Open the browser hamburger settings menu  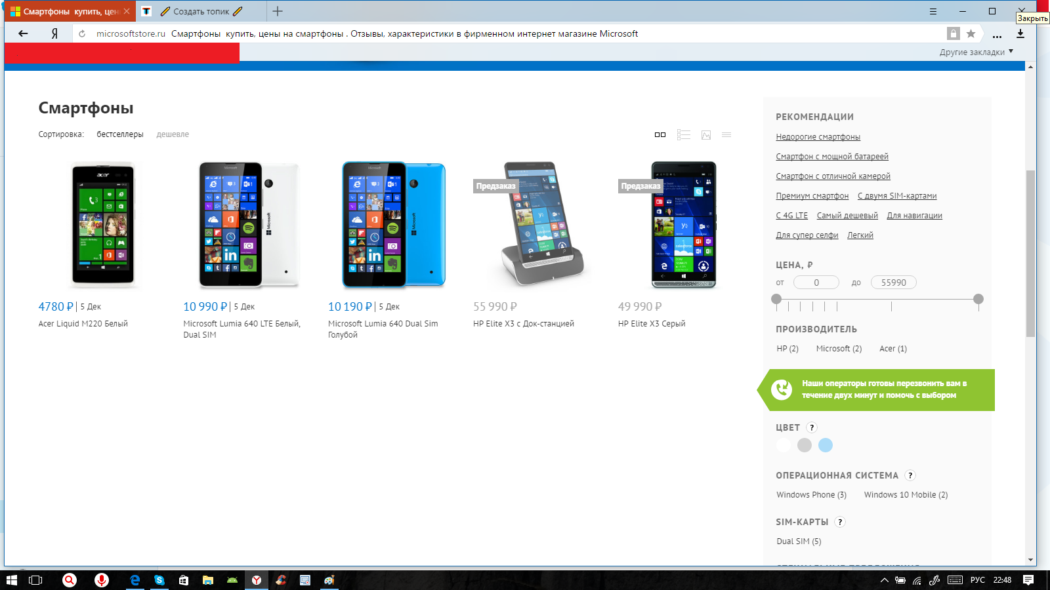(933, 11)
